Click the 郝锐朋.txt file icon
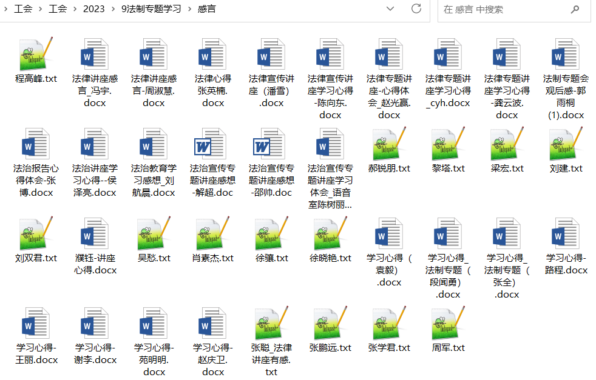 pyautogui.click(x=389, y=144)
